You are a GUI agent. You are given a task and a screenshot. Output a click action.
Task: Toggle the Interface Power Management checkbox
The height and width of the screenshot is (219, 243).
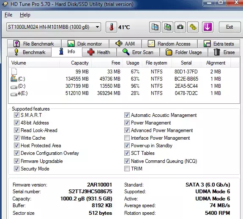tap(127, 138)
